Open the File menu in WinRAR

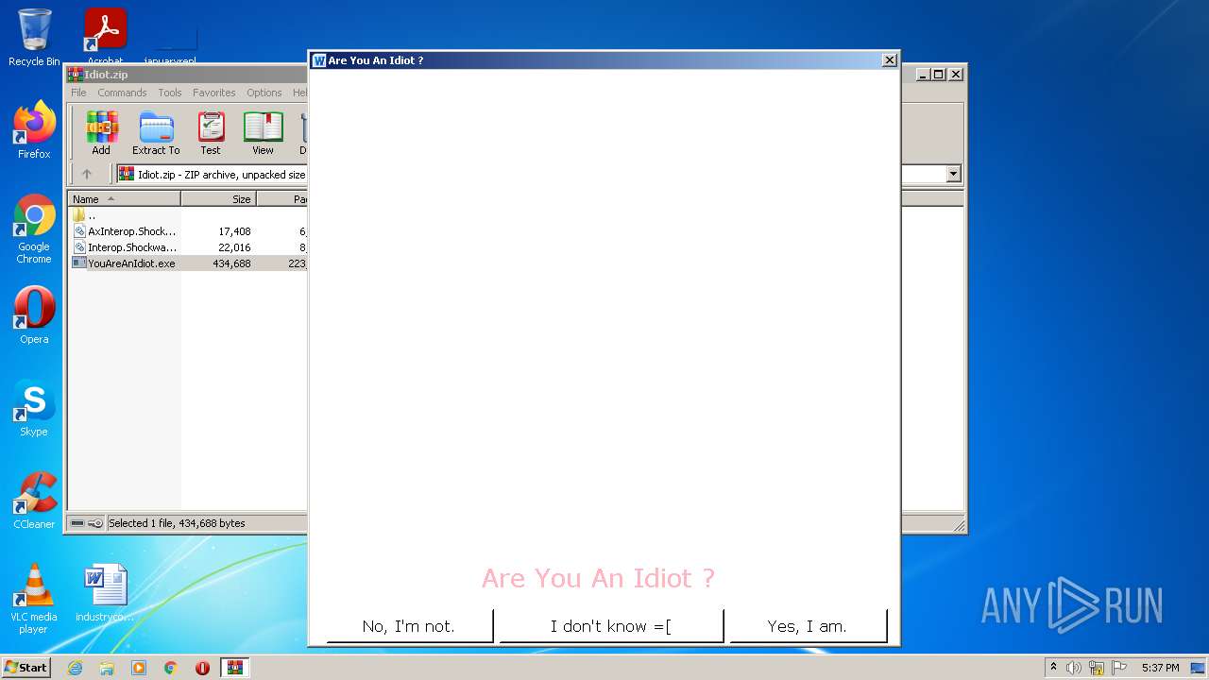78,93
